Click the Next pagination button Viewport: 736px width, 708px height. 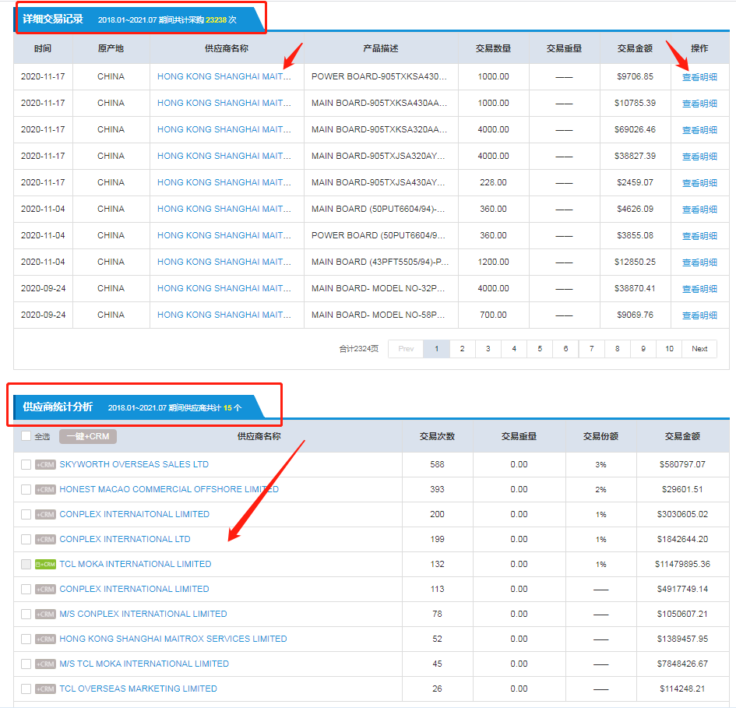point(699,348)
